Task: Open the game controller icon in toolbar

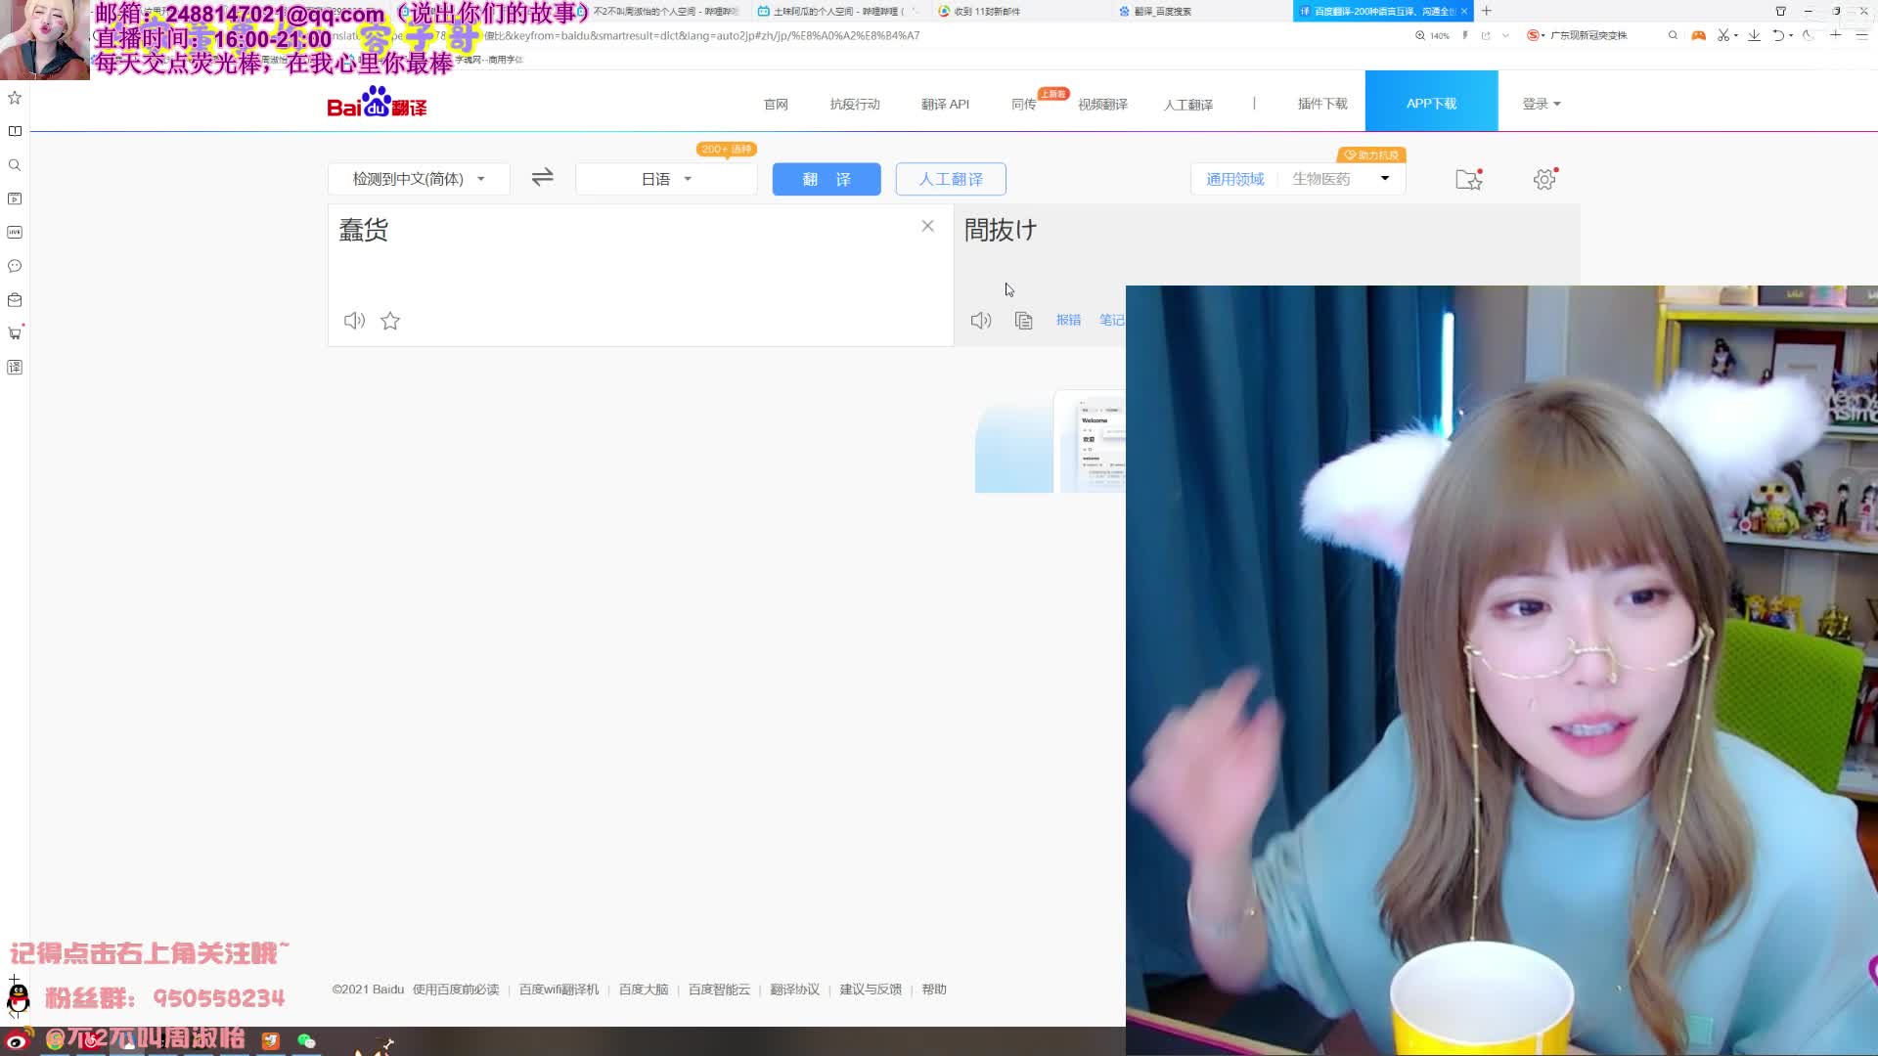Action: pos(1699,35)
